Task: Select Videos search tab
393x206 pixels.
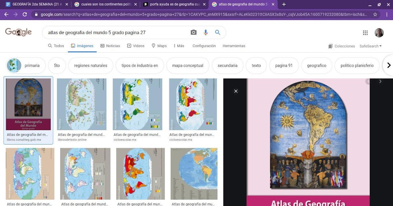Action: (136, 46)
